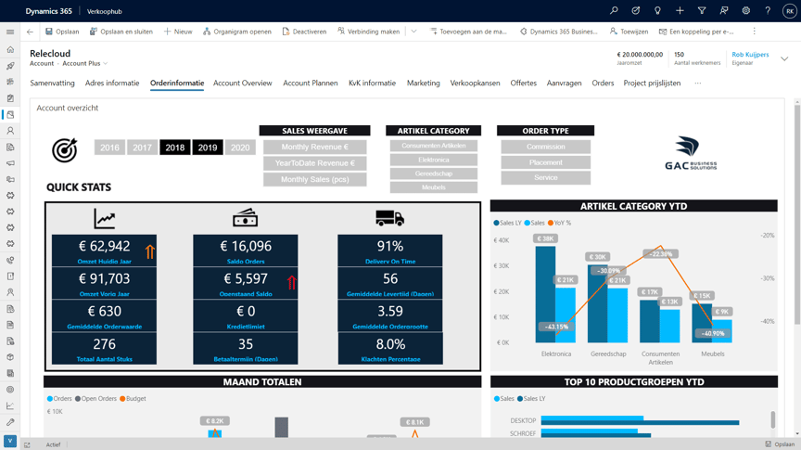
Task: Toggle the 2018 year slicer
Action: 174,148
